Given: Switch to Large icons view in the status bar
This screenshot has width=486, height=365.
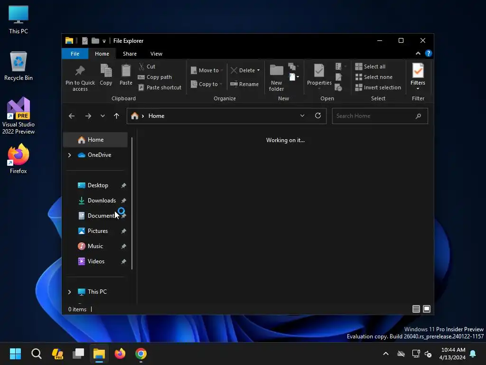Looking at the screenshot, I should 427,309.
